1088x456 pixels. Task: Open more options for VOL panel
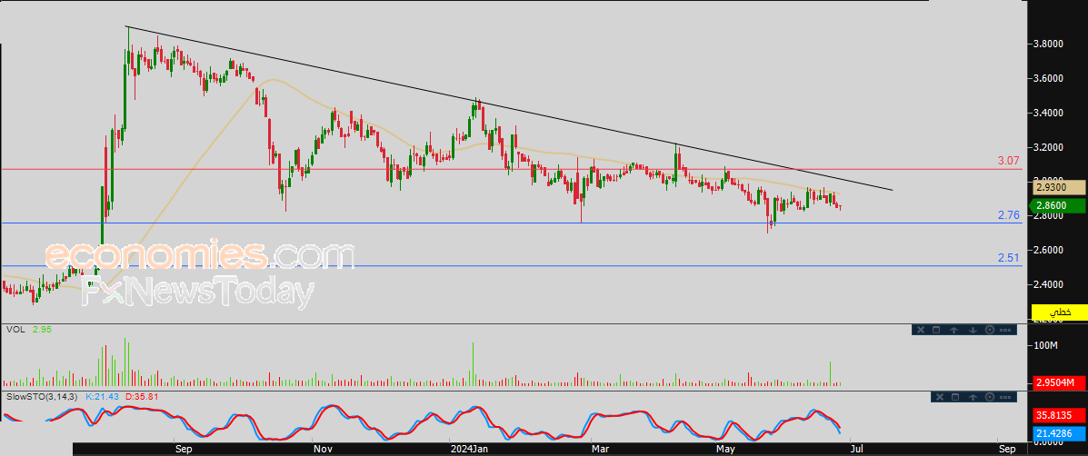click(1005, 330)
